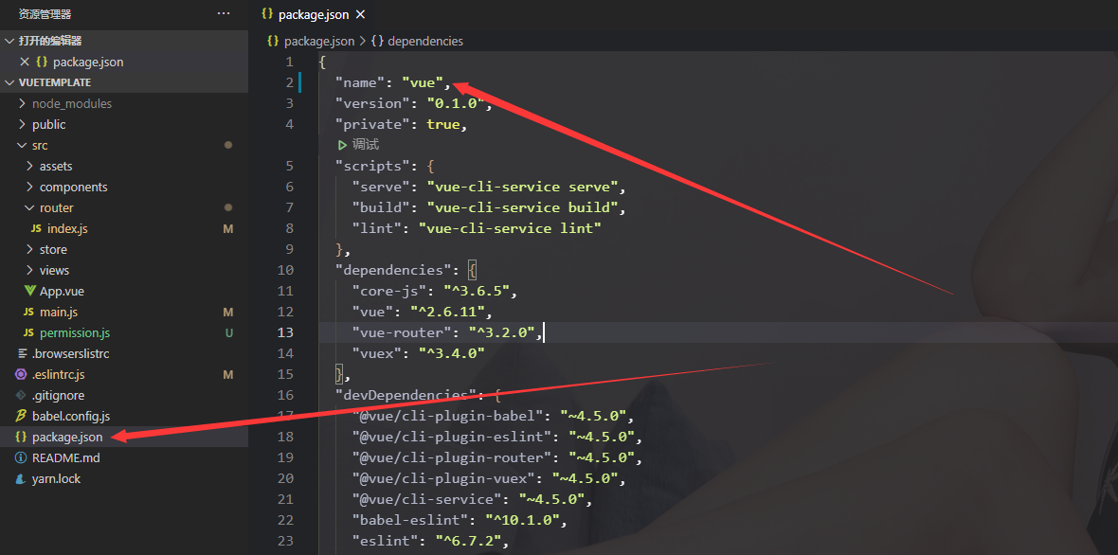Click the JS icon beside main.js
Image resolution: width=1118 pixels, height=555 pixels.
click(28, 312)
